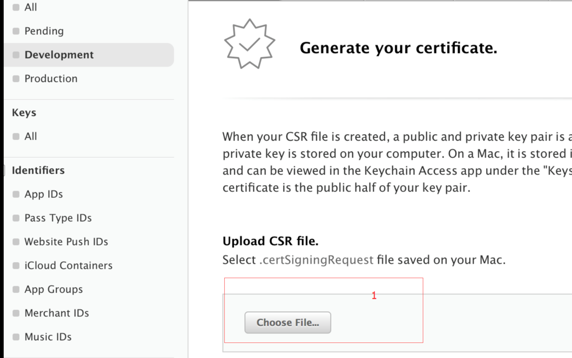572x358 pixels.
Task: Select Pass Type IDs entry
Action: (x=58, y=218)
